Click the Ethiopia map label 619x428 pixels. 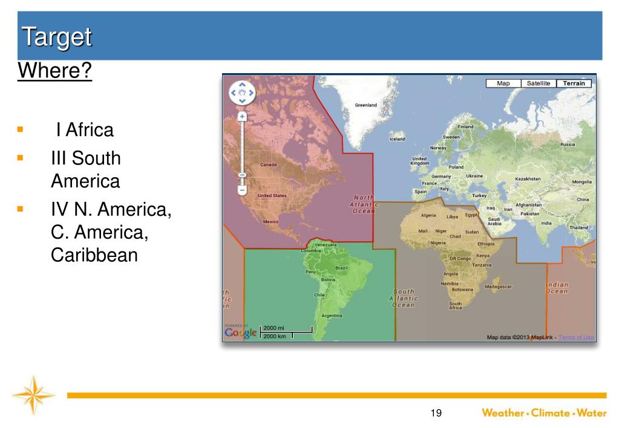coord(486,244)
